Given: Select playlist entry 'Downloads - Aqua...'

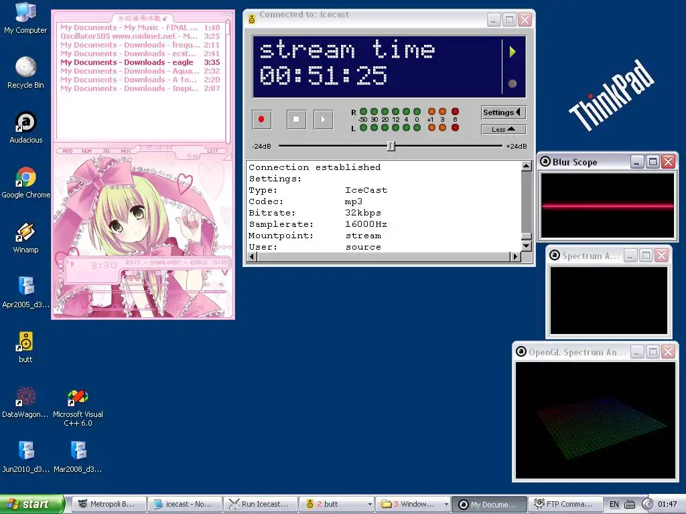Looking at the screenshot, I should (x=140, y=71).
